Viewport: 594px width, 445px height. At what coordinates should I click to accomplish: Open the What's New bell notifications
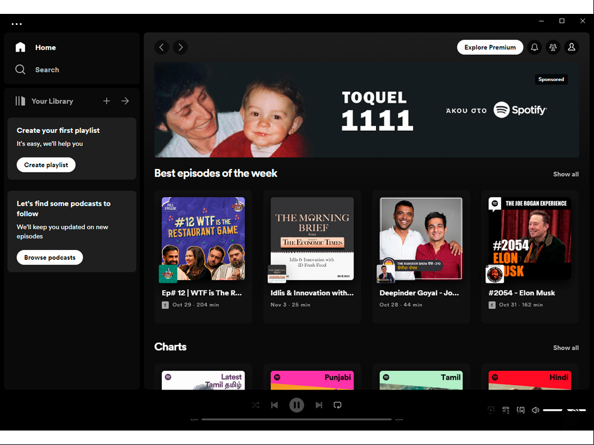click(534, 47)
